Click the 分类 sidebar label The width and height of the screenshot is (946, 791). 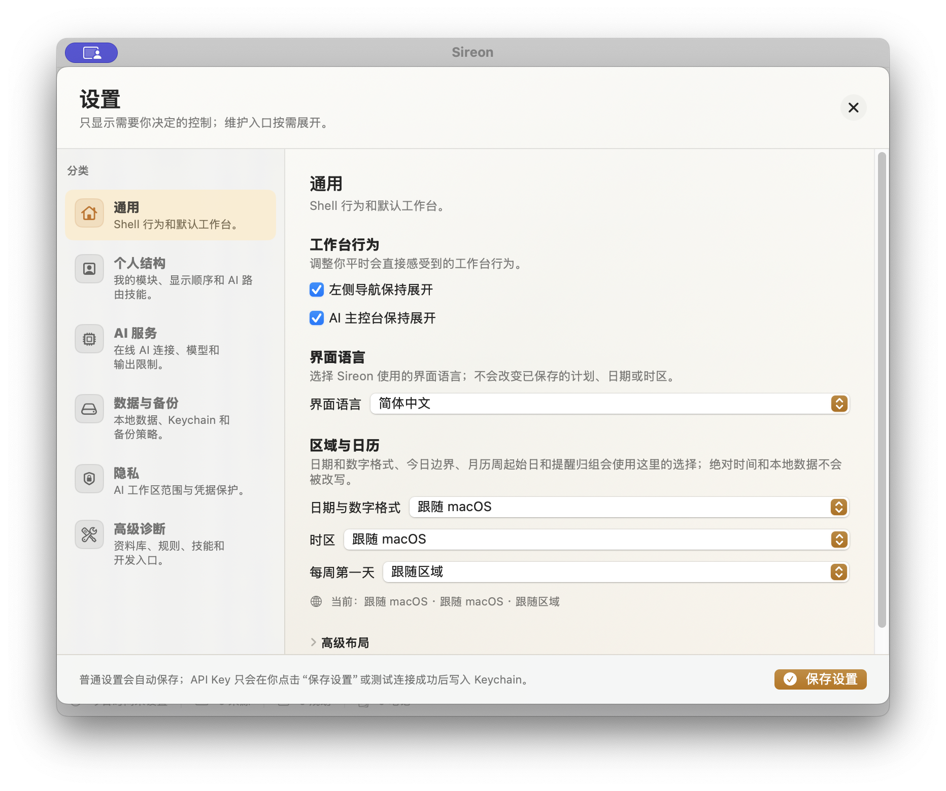tap(78, 170)
